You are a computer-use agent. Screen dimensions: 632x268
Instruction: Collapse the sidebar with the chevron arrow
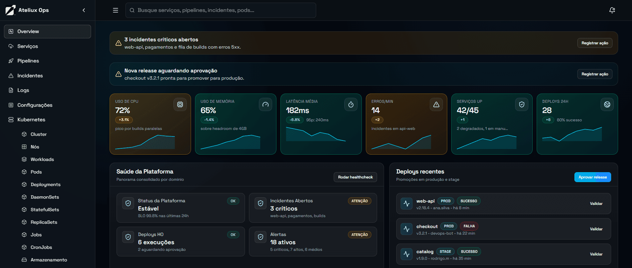click(84, 10)
